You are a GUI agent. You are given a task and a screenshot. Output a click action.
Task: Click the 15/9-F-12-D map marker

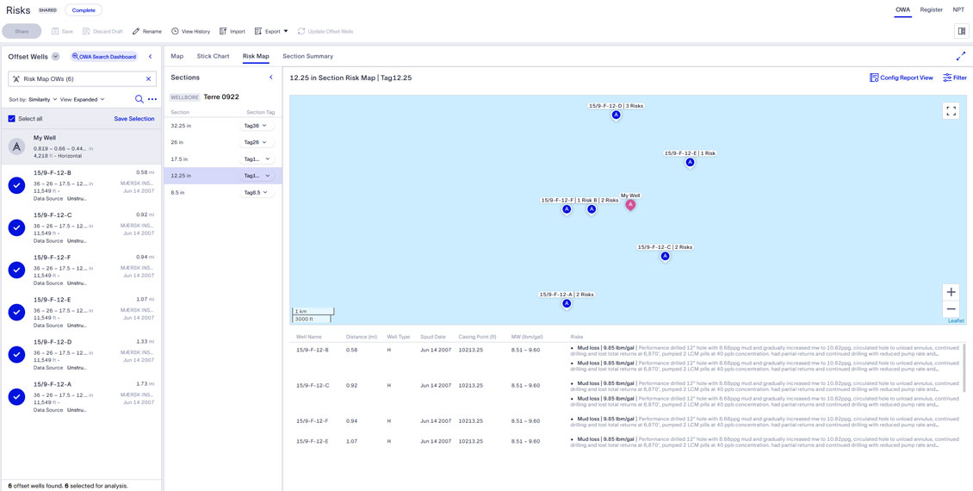point(616,115)
